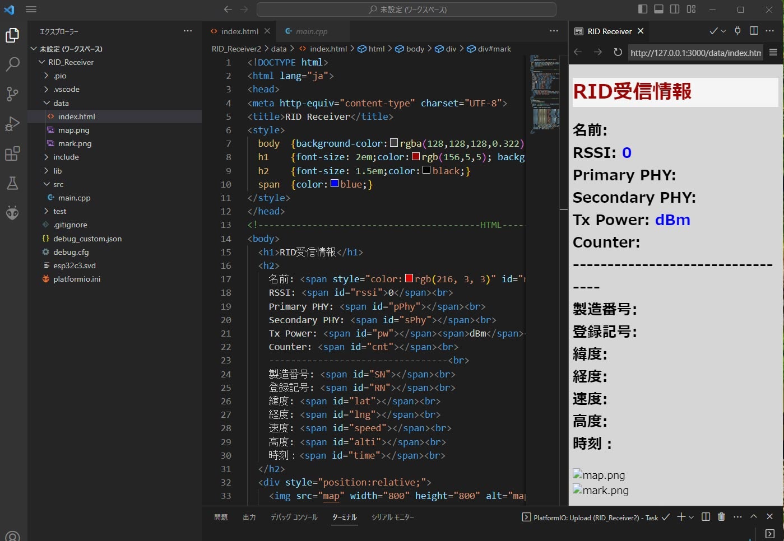This screenshot has height=541, width=784.
Task: Click preview browser back arrow
Action: 578,52
